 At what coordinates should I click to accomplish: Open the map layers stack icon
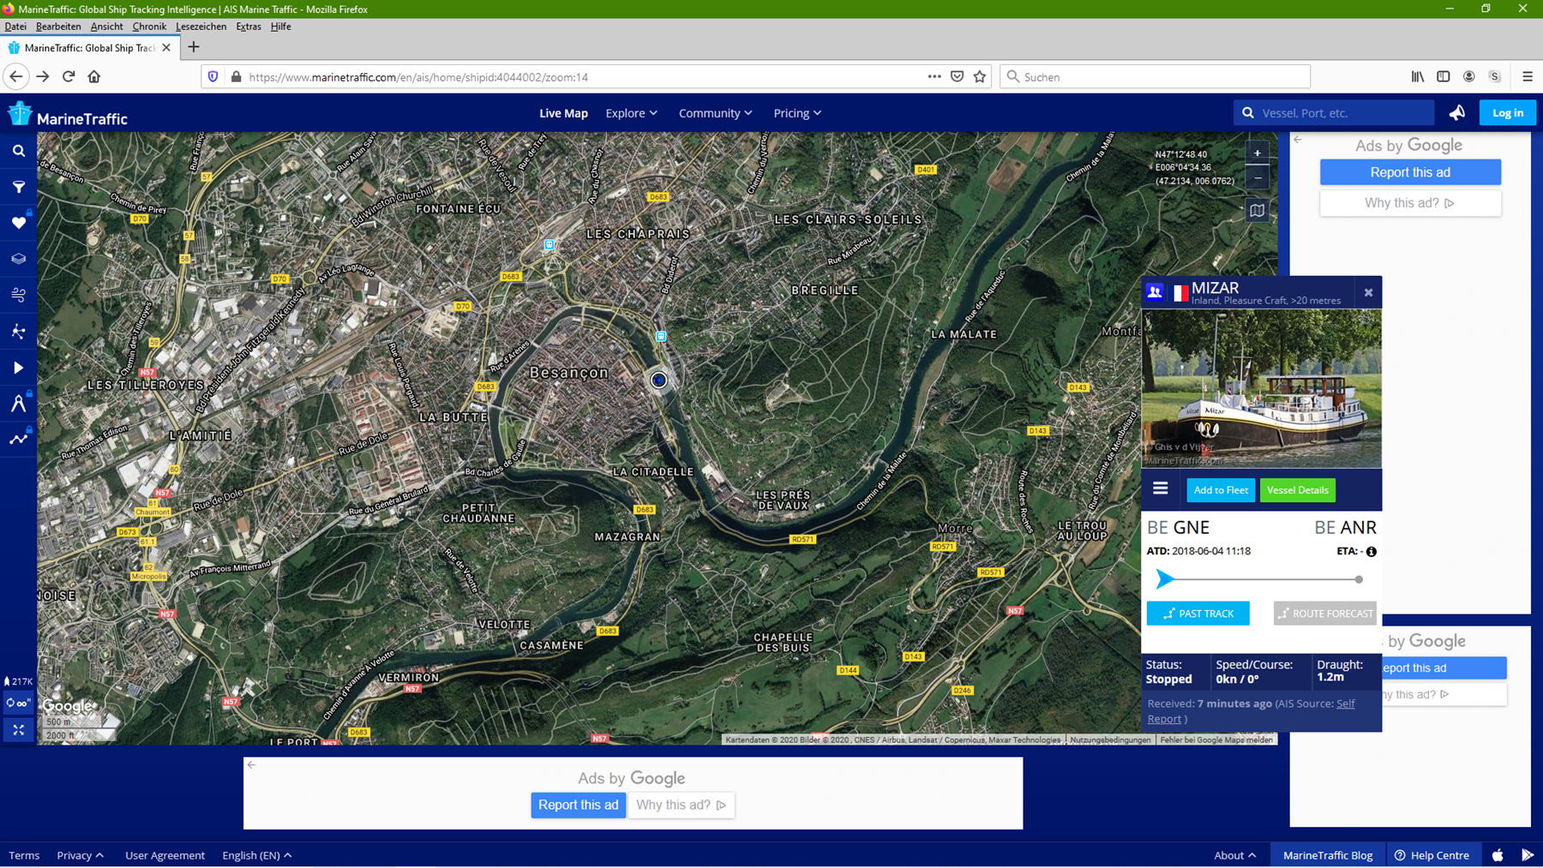(x=18, y=259)
